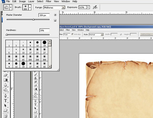Open the Select menu in main menu bar
Screen dimensions: 153x118
coord(40,2)
